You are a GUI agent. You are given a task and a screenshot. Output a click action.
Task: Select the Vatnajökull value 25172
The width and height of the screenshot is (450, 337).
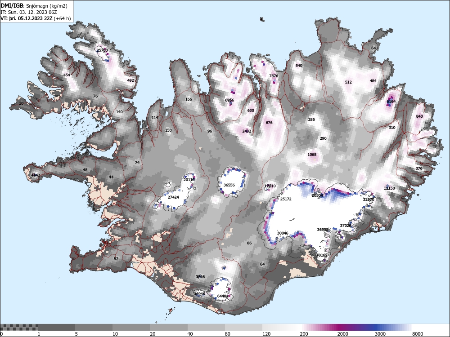point(286,199)
